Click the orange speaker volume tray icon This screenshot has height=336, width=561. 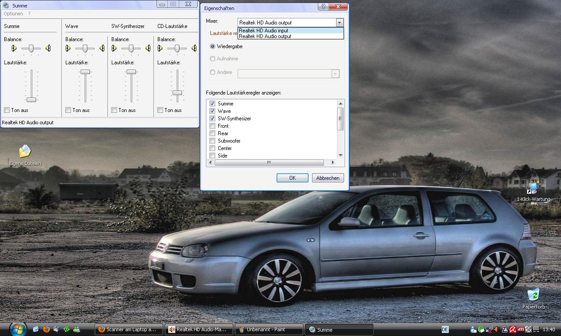pyautogui.click(x=497, y=329)
